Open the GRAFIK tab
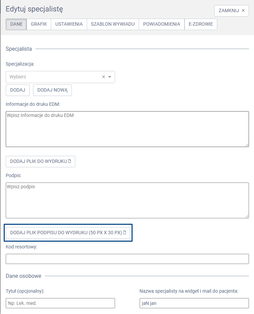Screen dimensions: 254x314 (39, 24)
